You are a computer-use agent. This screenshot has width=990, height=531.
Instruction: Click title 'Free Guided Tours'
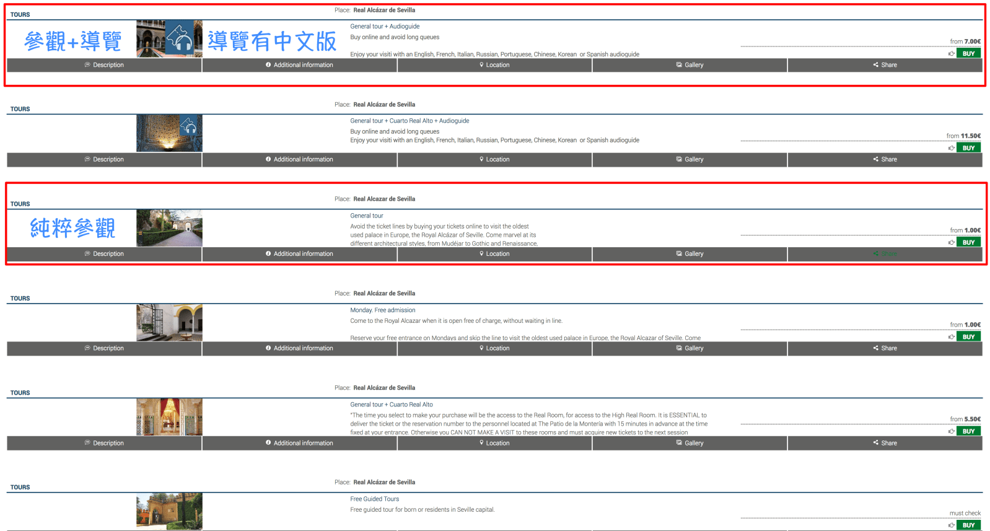(375, 499)
